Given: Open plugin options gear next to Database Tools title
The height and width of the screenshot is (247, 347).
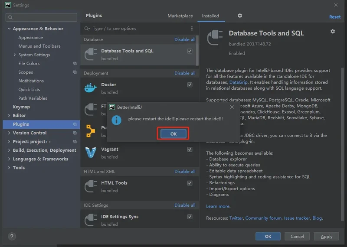Looking at the screenshot, I should pos(333,32).
